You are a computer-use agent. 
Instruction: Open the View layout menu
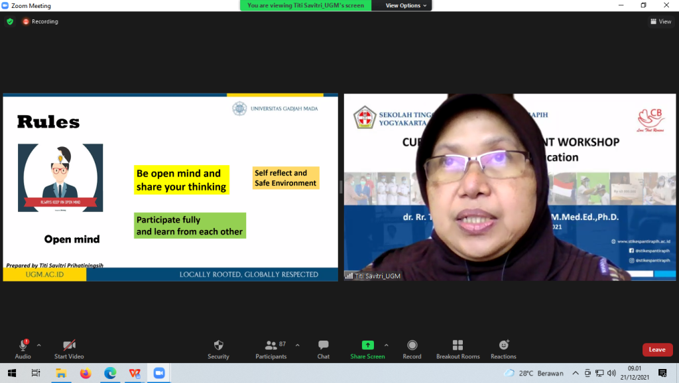(x=661, y=21)
